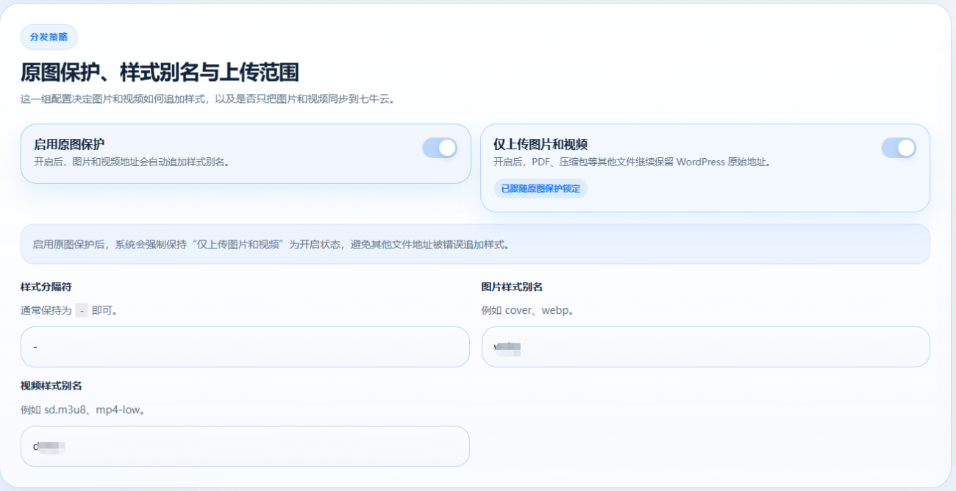Viewport: 956px width, 491px height.
Task: Focus the 视频样式别名 input field
Action: pyautogui.click(x=245, y=446)
